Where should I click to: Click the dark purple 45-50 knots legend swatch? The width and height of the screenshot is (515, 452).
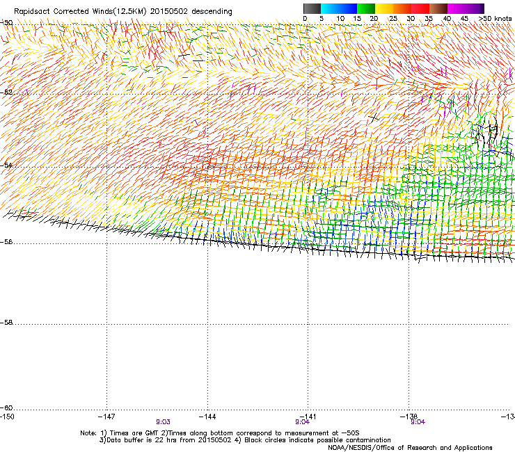tap(475, 8)
